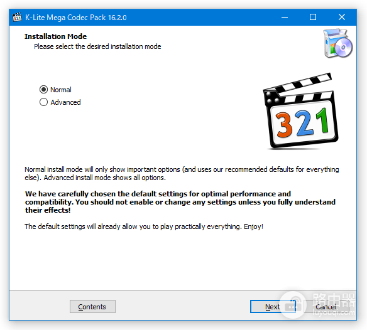Click the large 321 clapperboard logo
This screenshot has width=367, height=330.
tap(300, 111)
